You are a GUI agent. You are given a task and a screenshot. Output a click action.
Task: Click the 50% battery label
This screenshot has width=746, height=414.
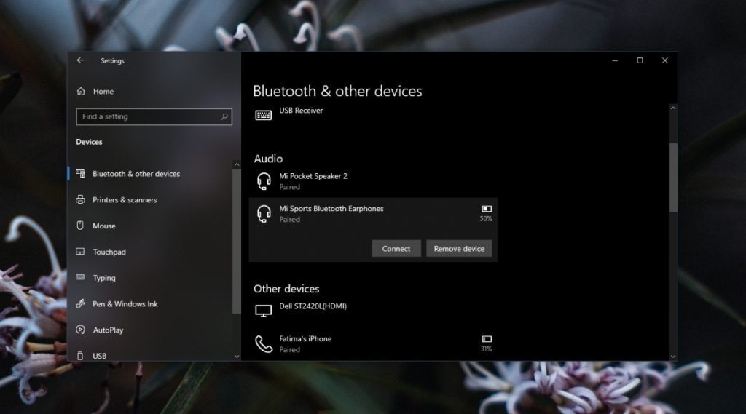coord(486,219)
